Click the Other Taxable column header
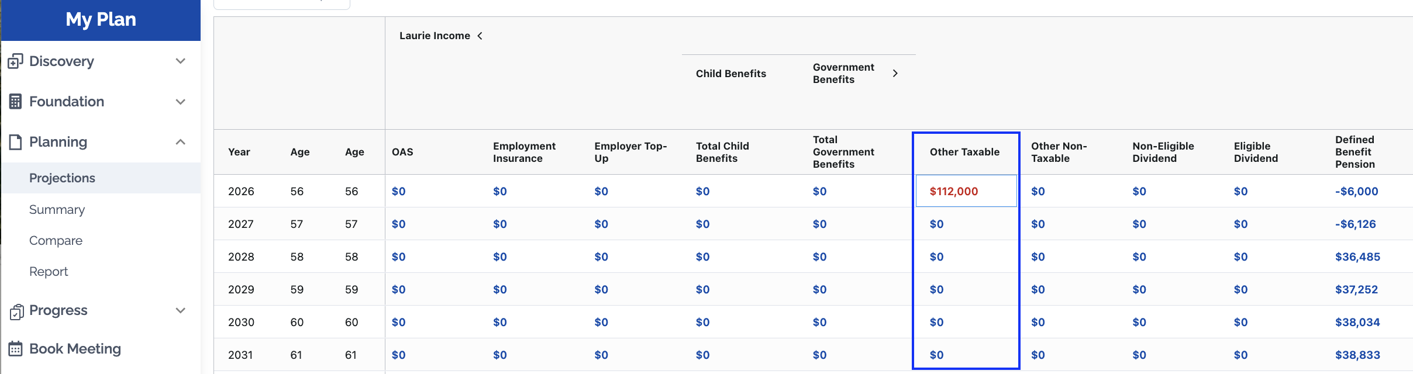This screenshot has width=1413, height=374. (964, 152)
